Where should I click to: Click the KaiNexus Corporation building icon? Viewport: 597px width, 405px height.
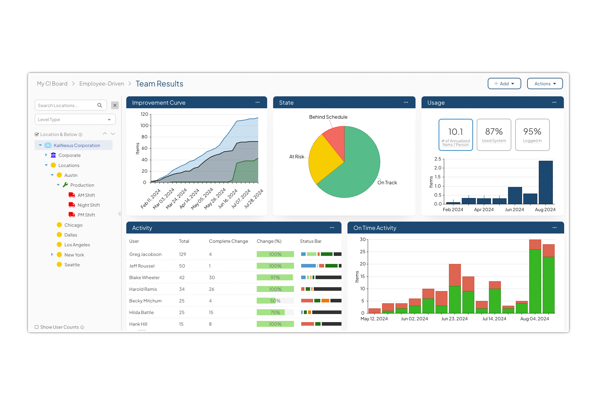pyautogui.click(x=48, y=145)
